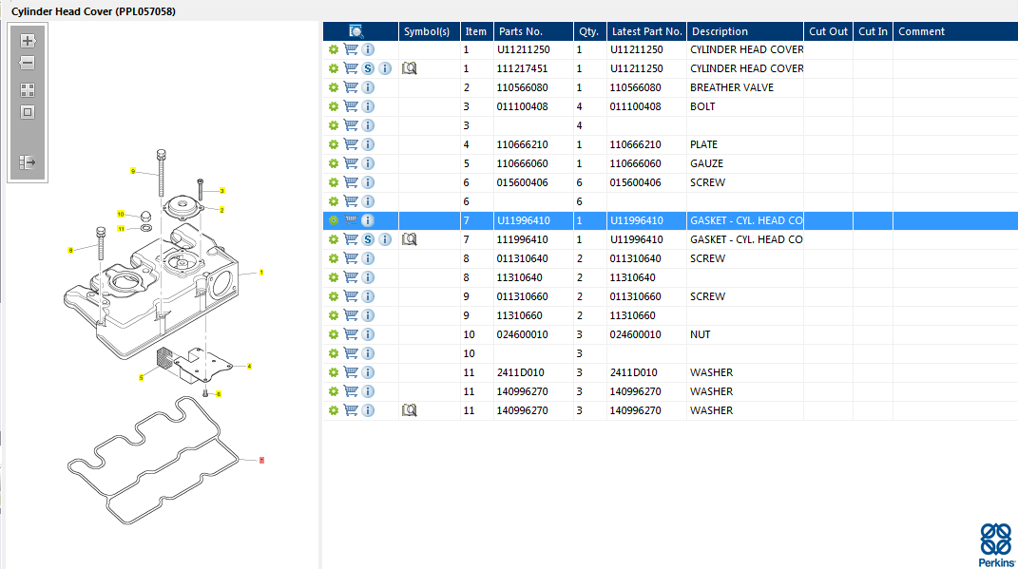Click the Comment column header
Image resolution: width=1018 pixels, height=569 pixels.
(x=955, y=31)
